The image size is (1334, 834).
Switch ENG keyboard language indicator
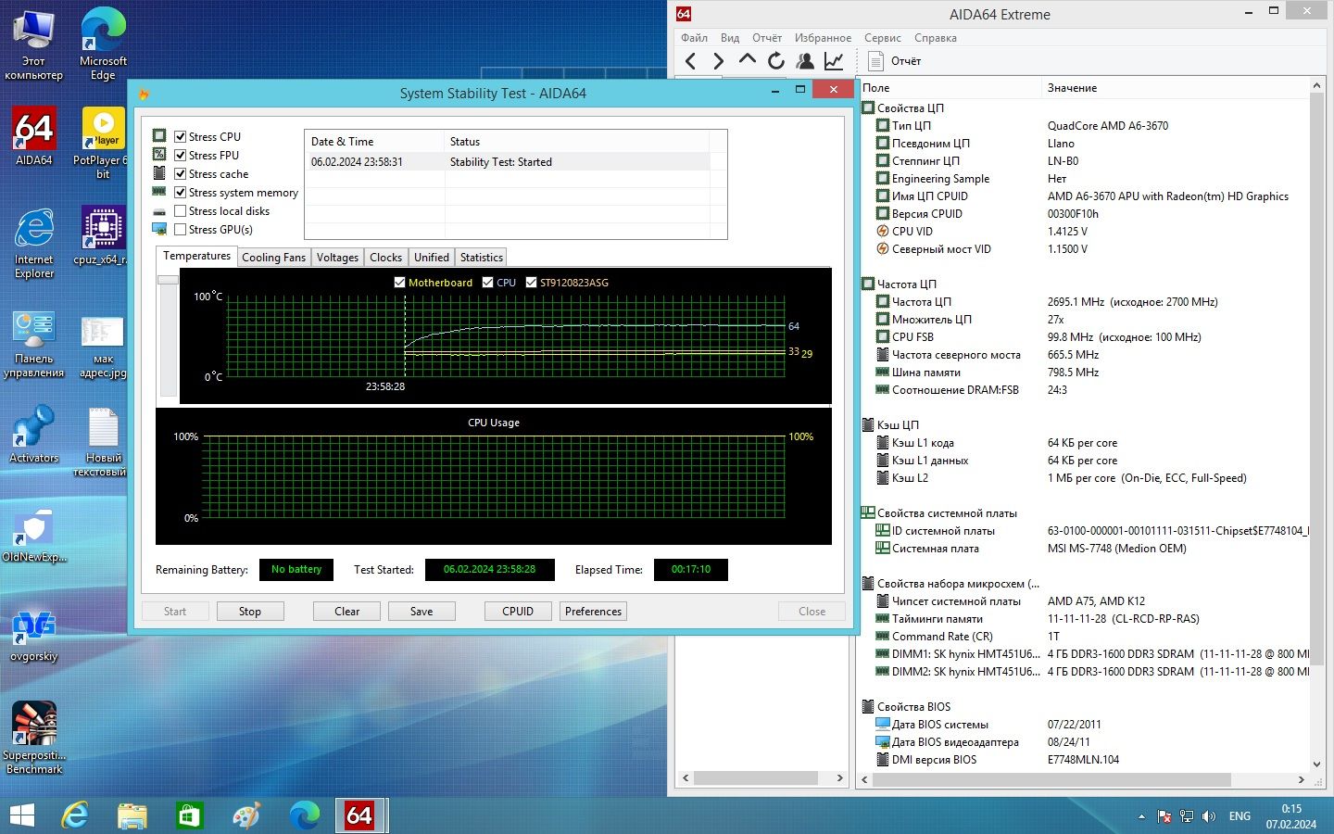pos(1240,816)
